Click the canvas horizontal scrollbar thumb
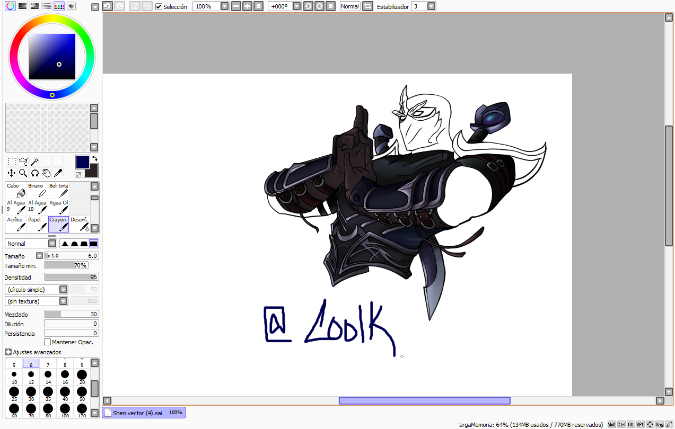The image size is (675, 429). point(425,401)
